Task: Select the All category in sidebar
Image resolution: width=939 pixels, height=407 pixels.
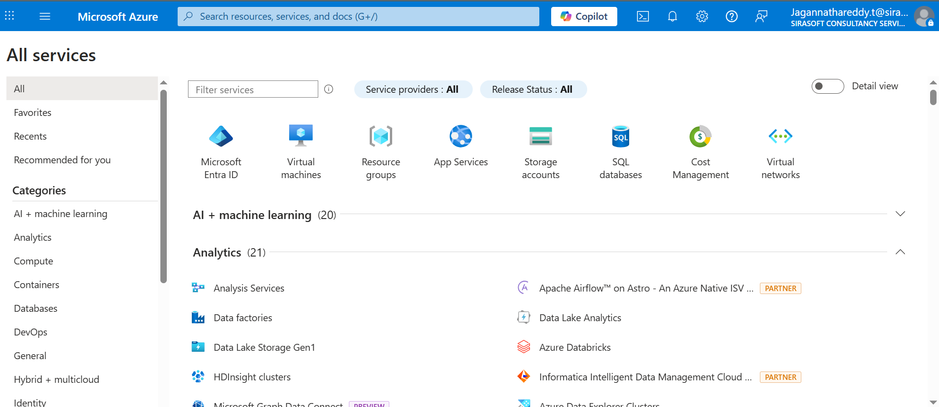Action: (82, 88)
